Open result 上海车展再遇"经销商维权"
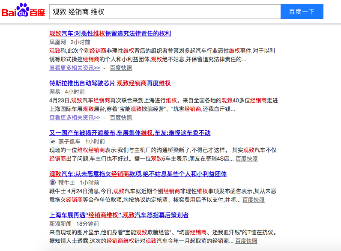The width and height of the screenshot is (341, 251). [x=119, y=215]
